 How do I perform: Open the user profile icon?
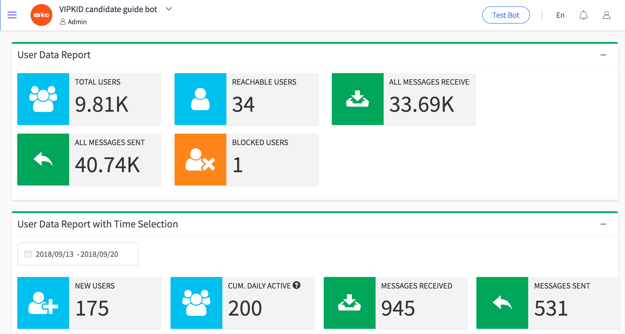(606, 15)
